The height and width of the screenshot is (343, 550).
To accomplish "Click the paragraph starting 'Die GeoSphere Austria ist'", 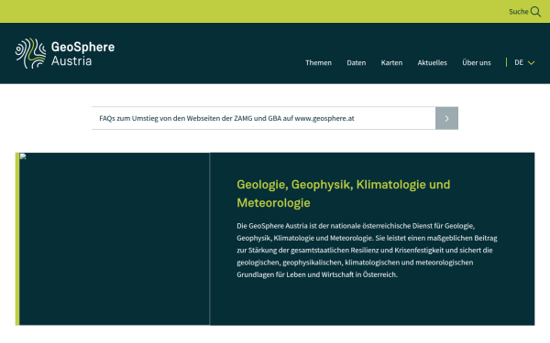I will [367, 251].
